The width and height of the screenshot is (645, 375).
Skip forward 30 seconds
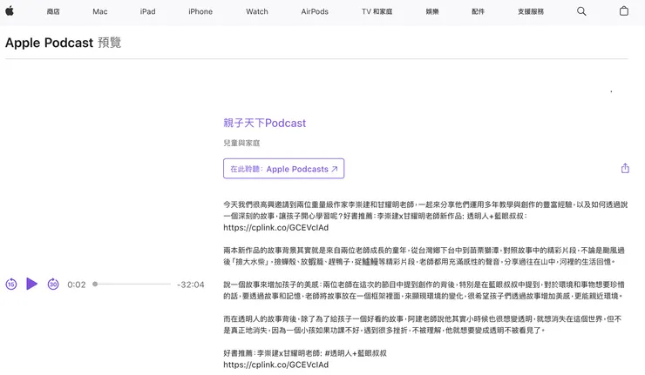tap(53, 284)
